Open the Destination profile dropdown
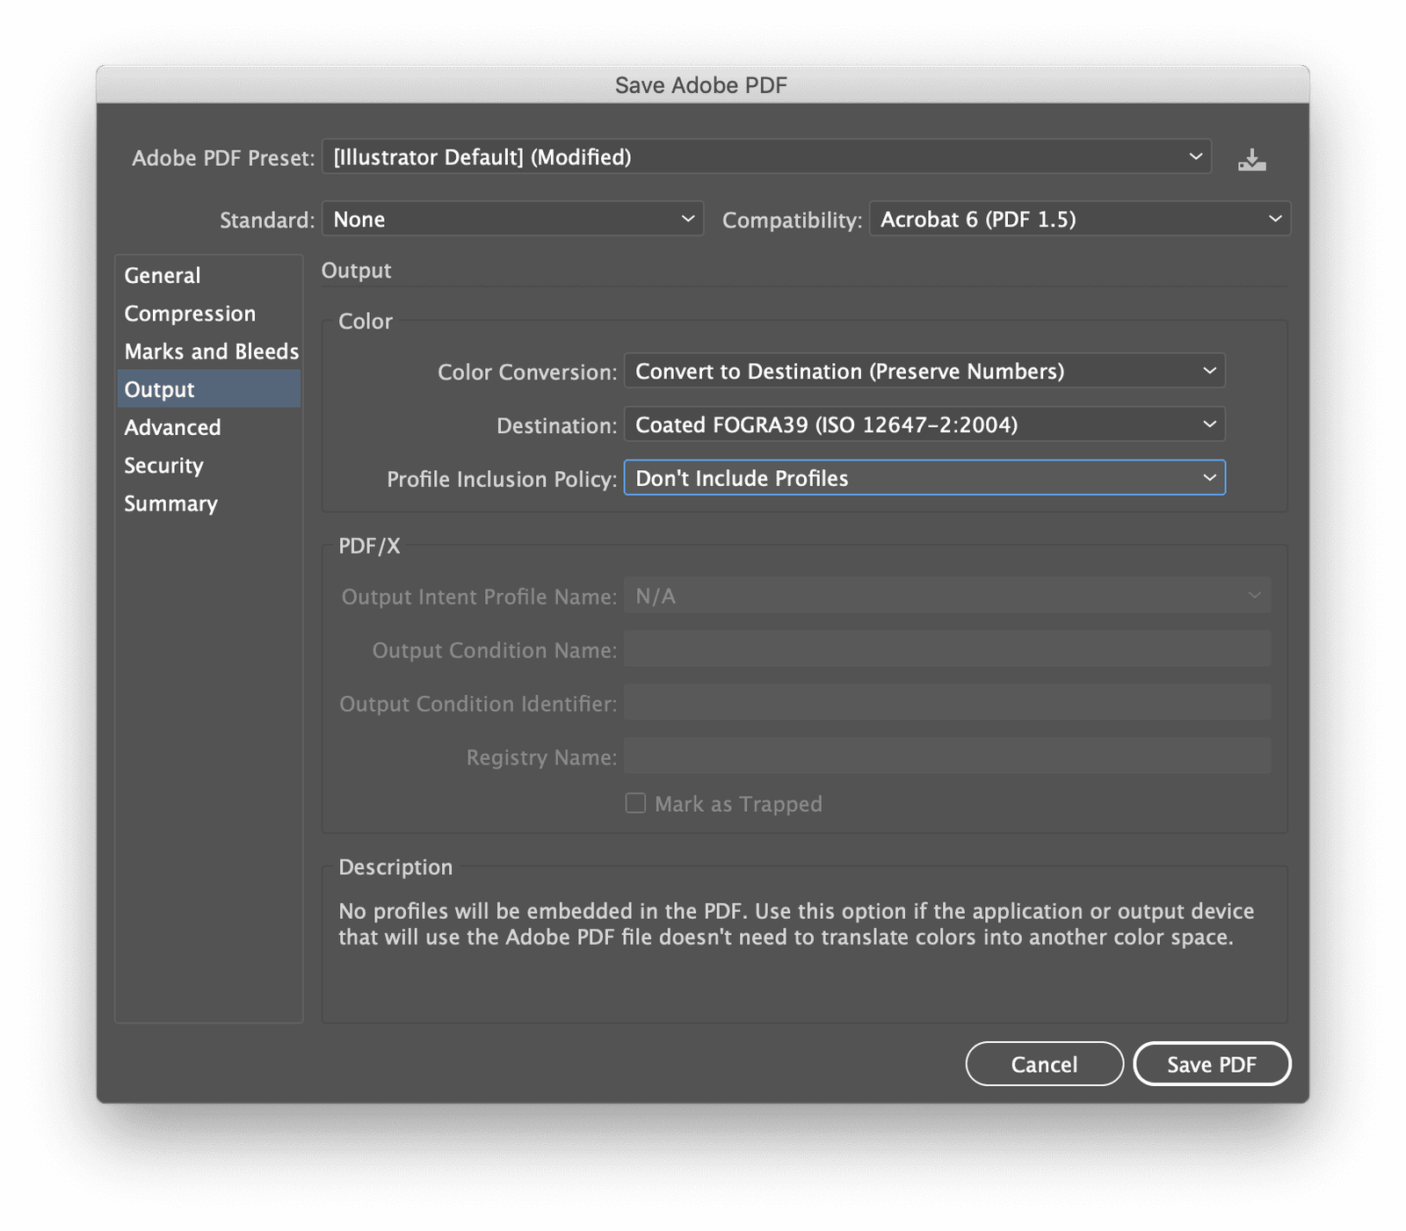1406x1231 pixels. point(924,425)
